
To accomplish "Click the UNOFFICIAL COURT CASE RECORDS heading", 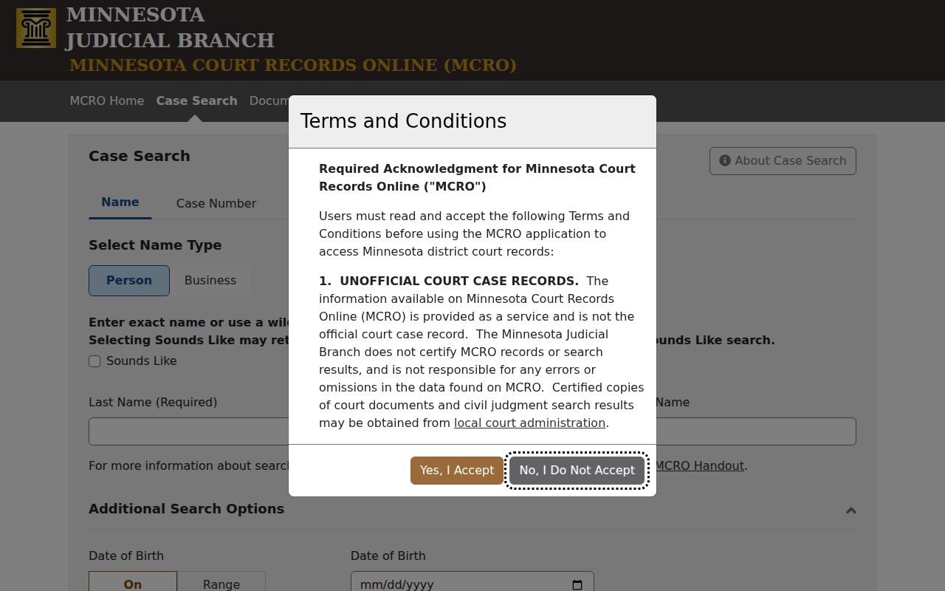I will [x=459, y=281].
